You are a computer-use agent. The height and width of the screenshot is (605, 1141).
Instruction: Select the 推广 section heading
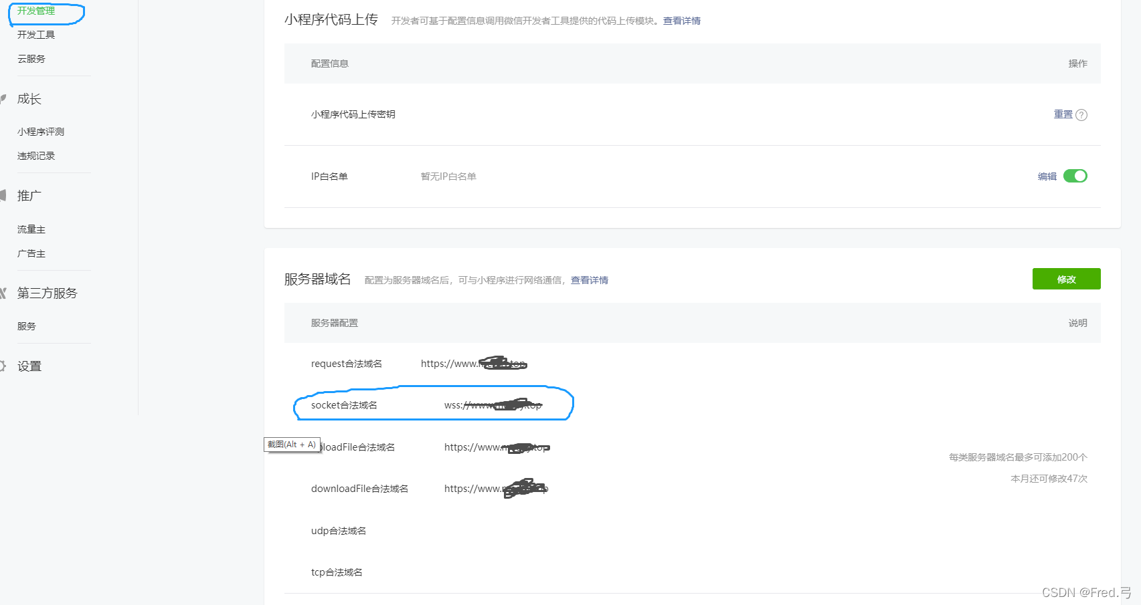click(29, 196)
